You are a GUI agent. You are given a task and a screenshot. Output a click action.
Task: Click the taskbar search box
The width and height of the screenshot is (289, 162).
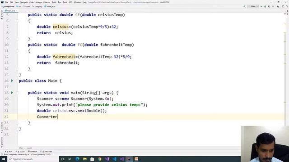tap(33, 159)
